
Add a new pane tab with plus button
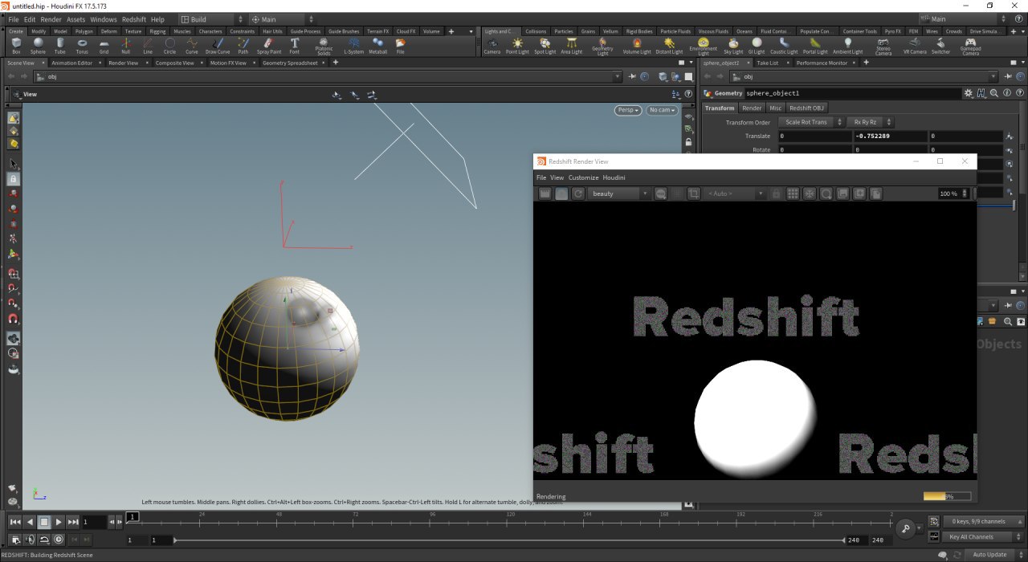(x=336, y=63)
